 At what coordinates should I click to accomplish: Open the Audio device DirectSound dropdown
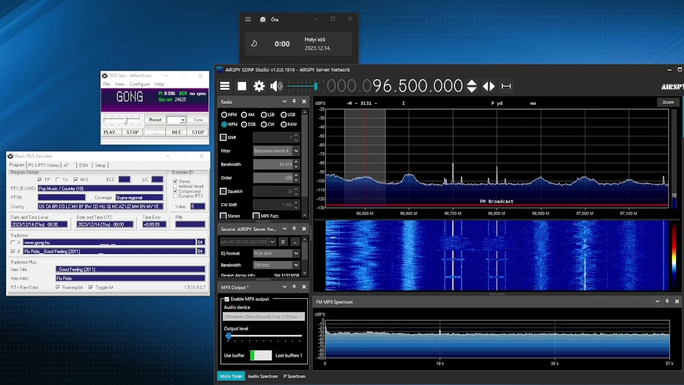263,317
